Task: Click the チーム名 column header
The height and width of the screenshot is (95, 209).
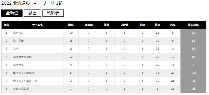Action: pos(38,25)
